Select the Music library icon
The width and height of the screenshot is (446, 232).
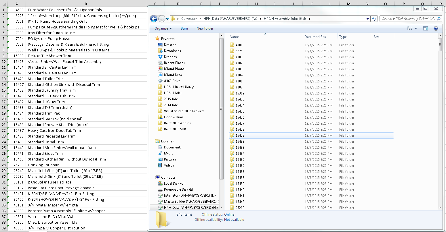pyautogui.click(x=160, y=153)
